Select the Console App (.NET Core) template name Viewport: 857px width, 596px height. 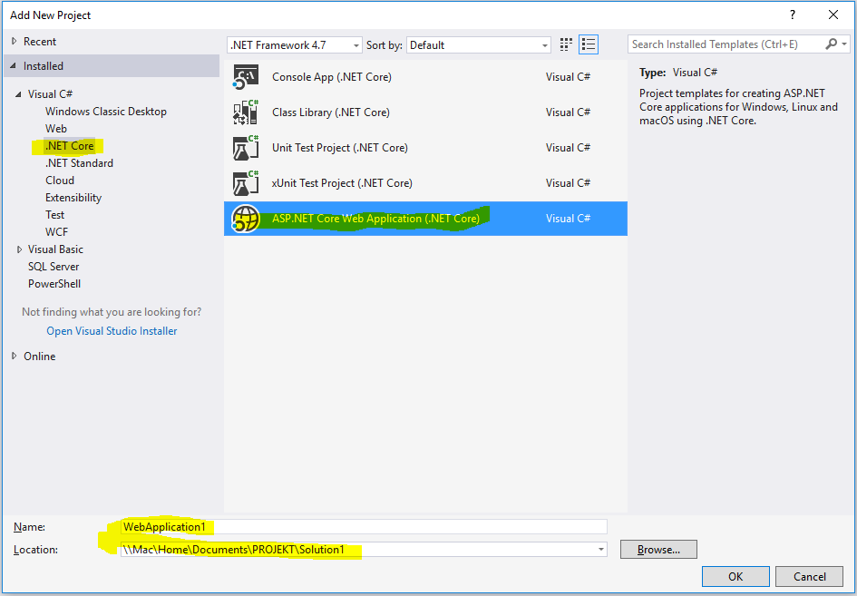click(x=332, y=77)
